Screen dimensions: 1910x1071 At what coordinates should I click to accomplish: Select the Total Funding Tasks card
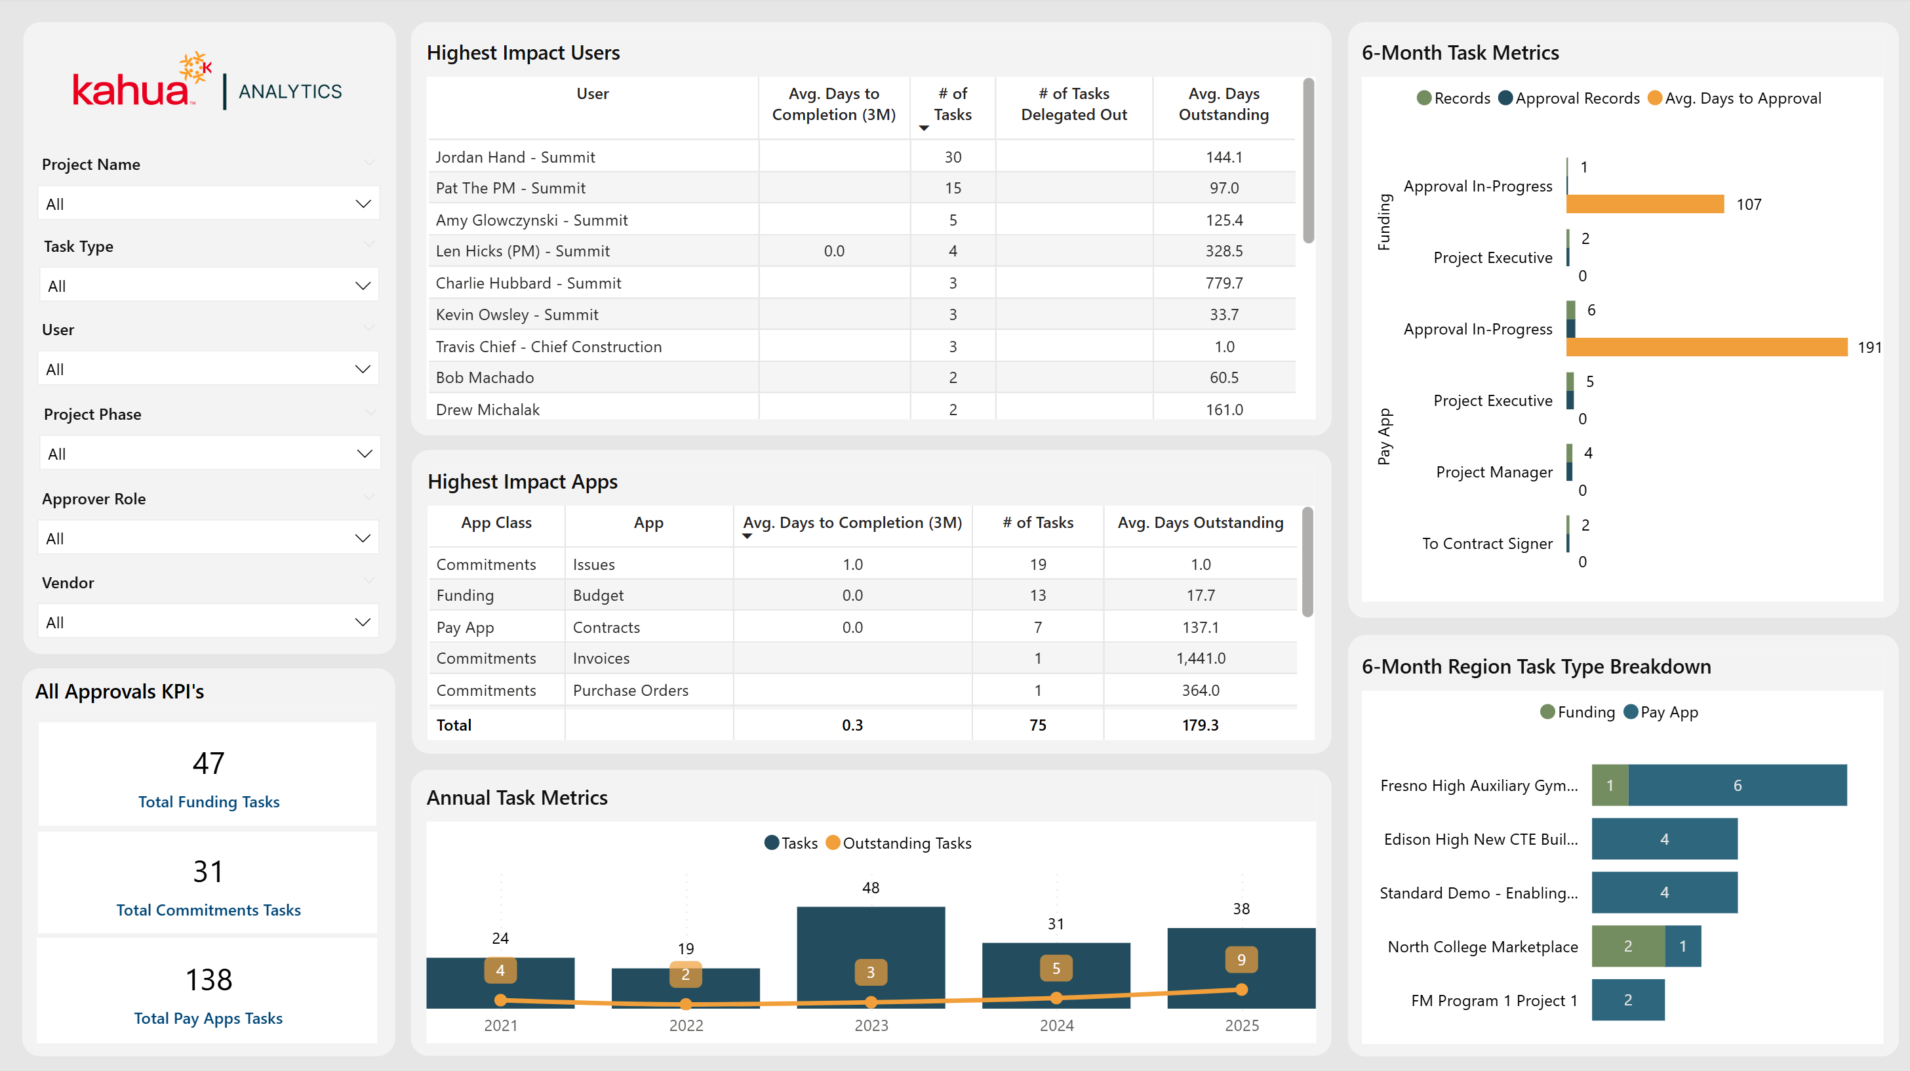(x=209, y=776)
